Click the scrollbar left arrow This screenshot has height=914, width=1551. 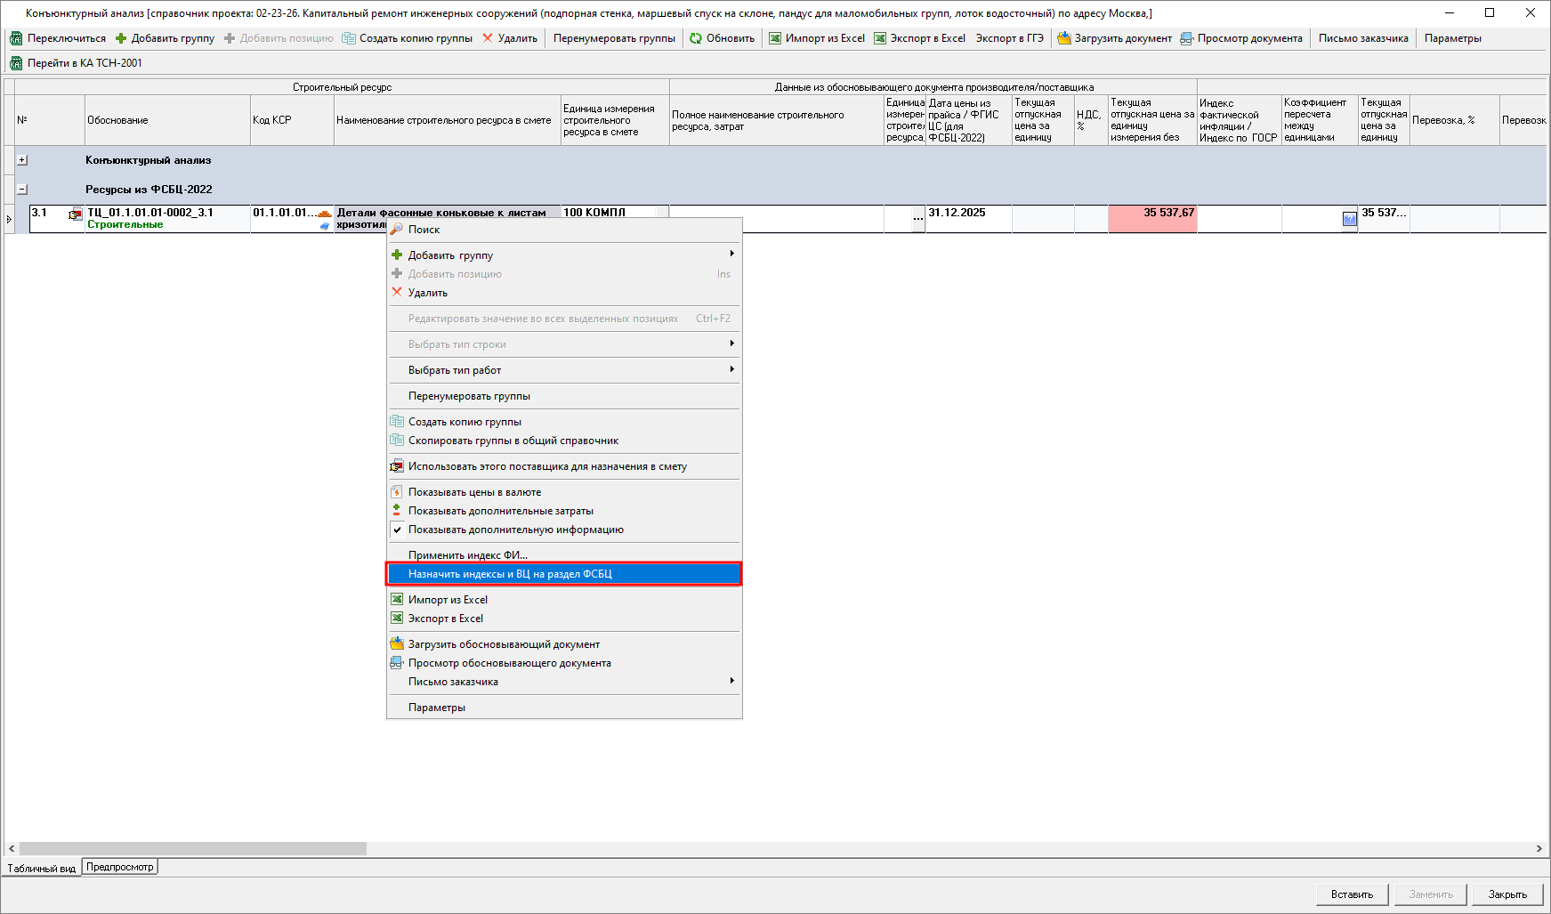[11, 849]
